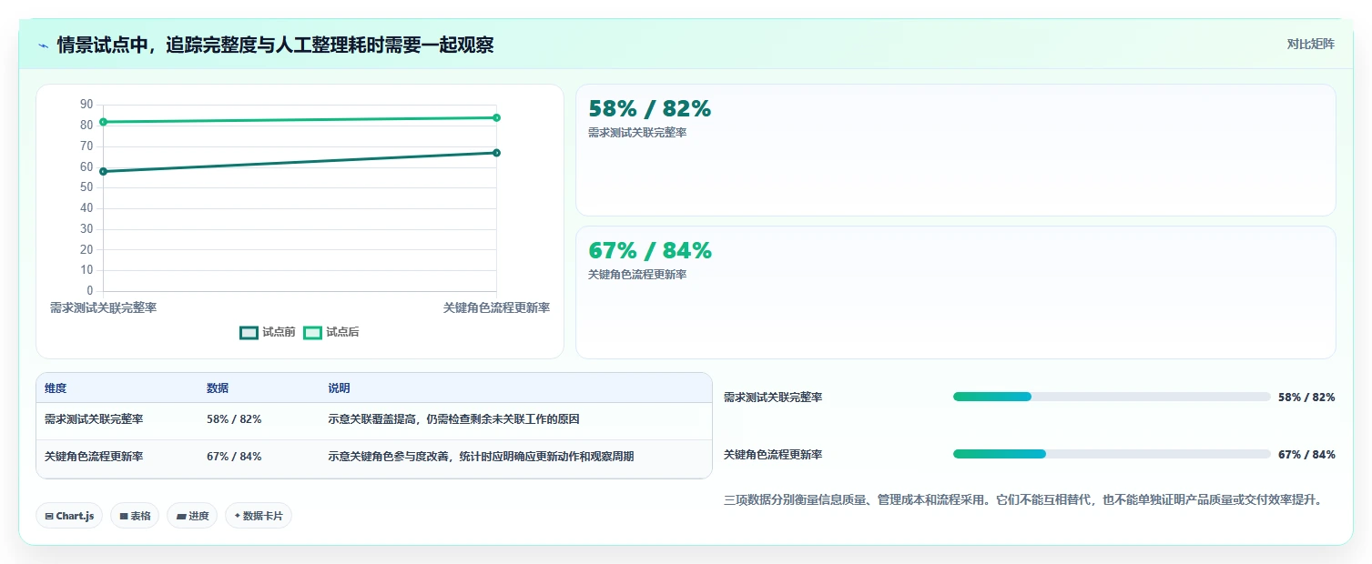Click the 进度 chip icon

pos(181,516)
